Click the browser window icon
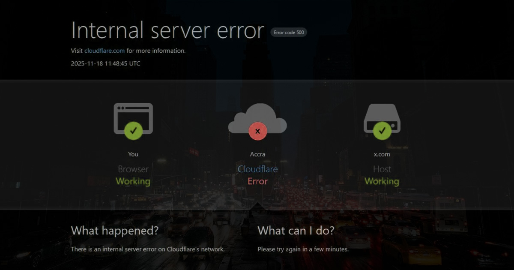 coord(133,114)
